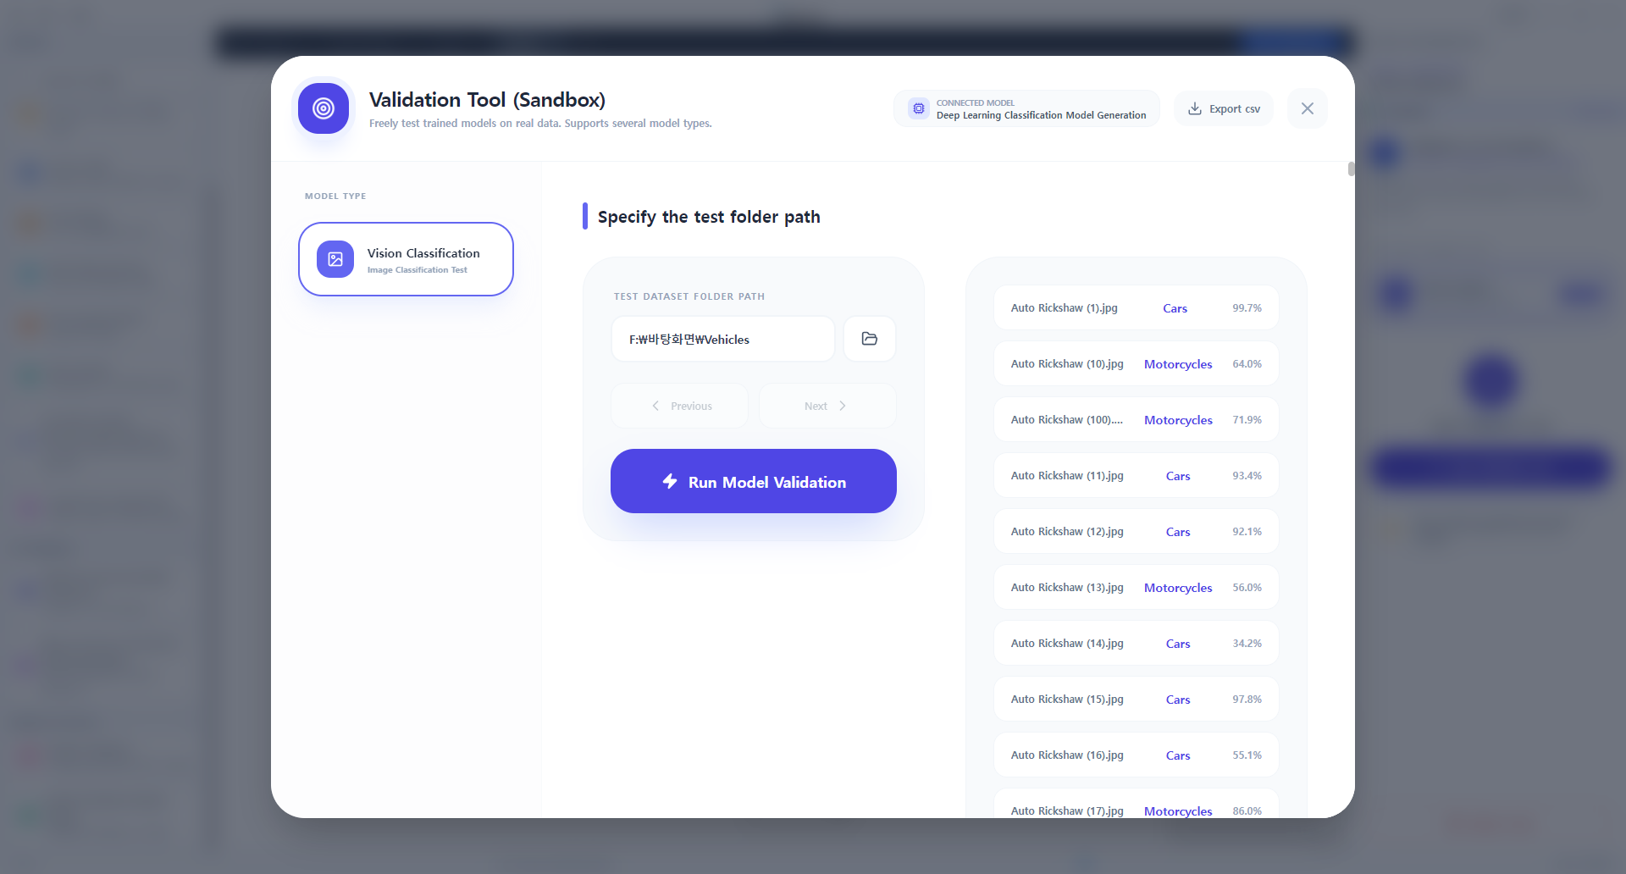Open folder browser with folder icon button
The width and height of the screenshot is (1626, 874).
870,339
